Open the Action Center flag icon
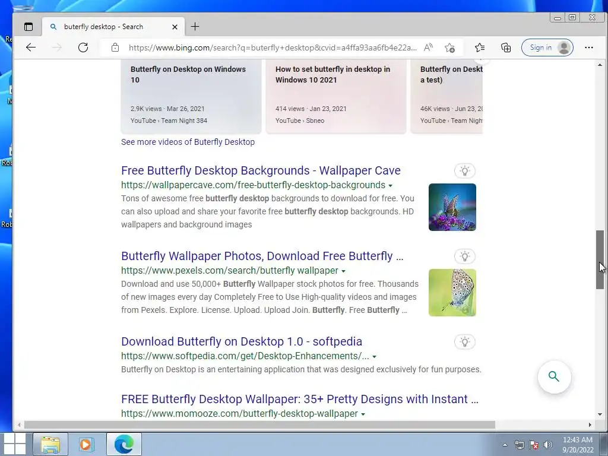The width and height of the screenshot is (608, 456). (x=534, y=445)
